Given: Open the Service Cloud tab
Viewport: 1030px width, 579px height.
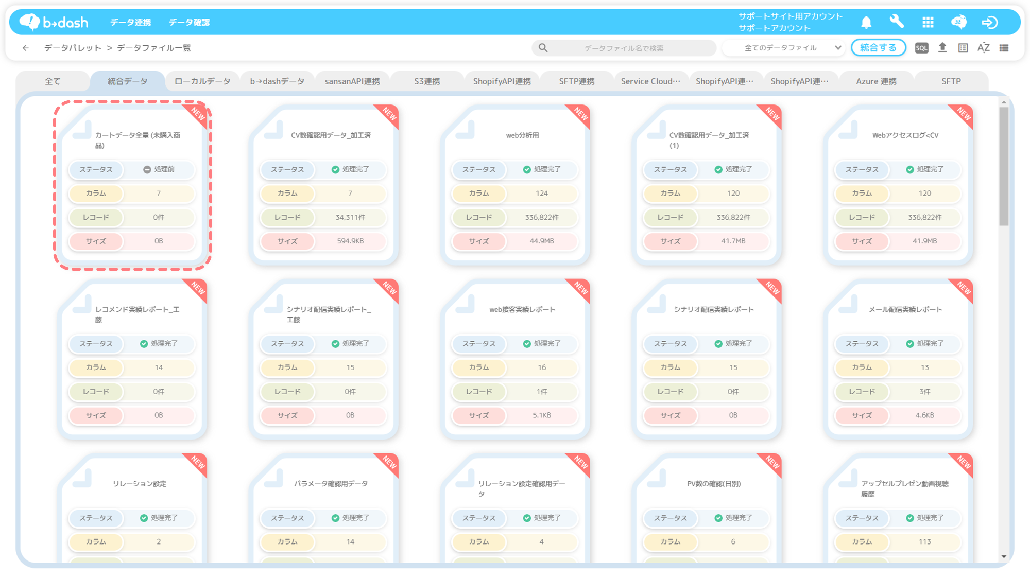Looking at the screenshot, I should 650,81.
